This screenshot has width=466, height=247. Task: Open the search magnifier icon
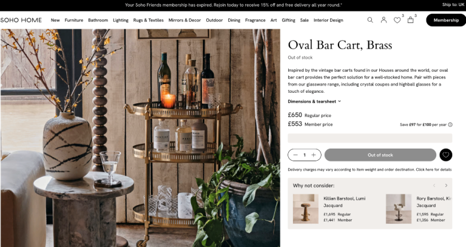[370, 20]
